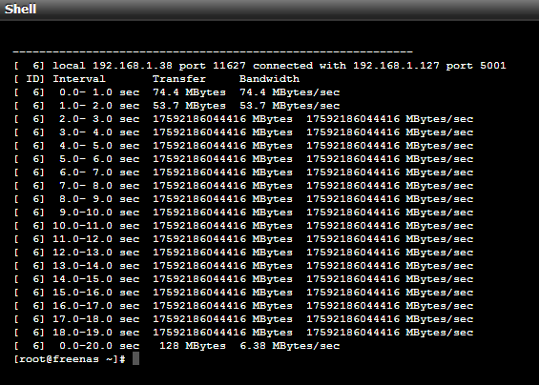Screen dimensions: 539x385
Task: Click the 9.0-10.0 sec interval row
Action: click(x=243, y=213)
